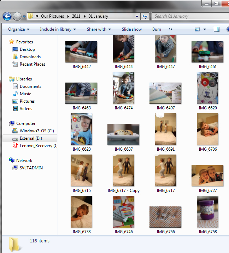Select IMG_6442 thumbnail
This screenshot has width=229, height=253.
coord(81,52)
